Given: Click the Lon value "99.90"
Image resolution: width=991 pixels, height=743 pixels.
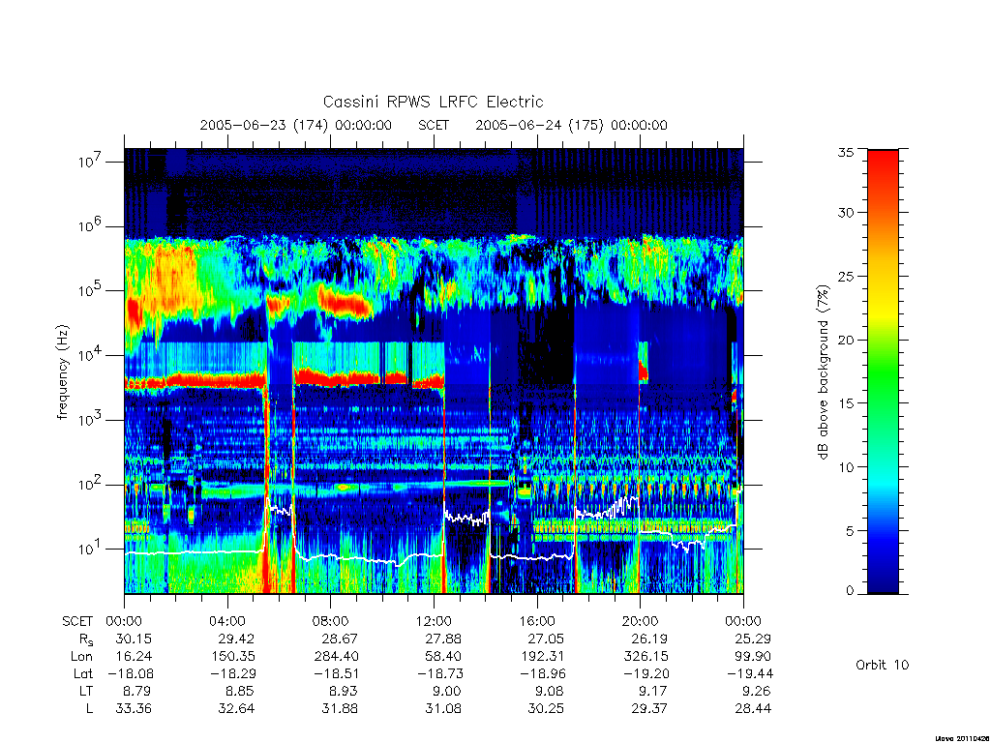Looking at the screenshot, I should click(753, 657).
